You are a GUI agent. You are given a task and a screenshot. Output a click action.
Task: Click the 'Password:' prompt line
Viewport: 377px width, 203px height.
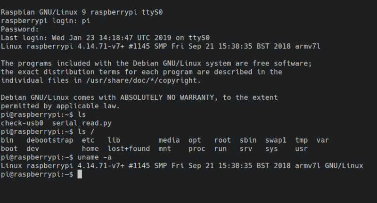click(x=20, y=29)
